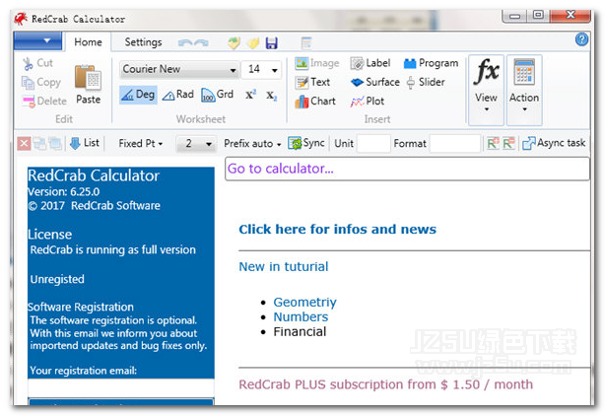Toggle superscript x² formatting
This screenshot has width=605, height=416.
pos(251,95)
